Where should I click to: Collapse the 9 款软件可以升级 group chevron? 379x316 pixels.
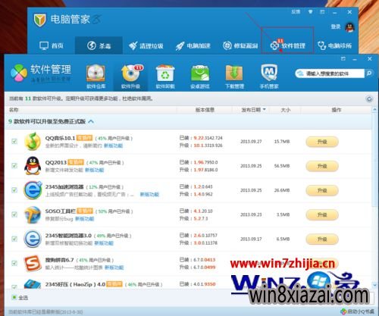pyautogui.click(x=91, y=121)
